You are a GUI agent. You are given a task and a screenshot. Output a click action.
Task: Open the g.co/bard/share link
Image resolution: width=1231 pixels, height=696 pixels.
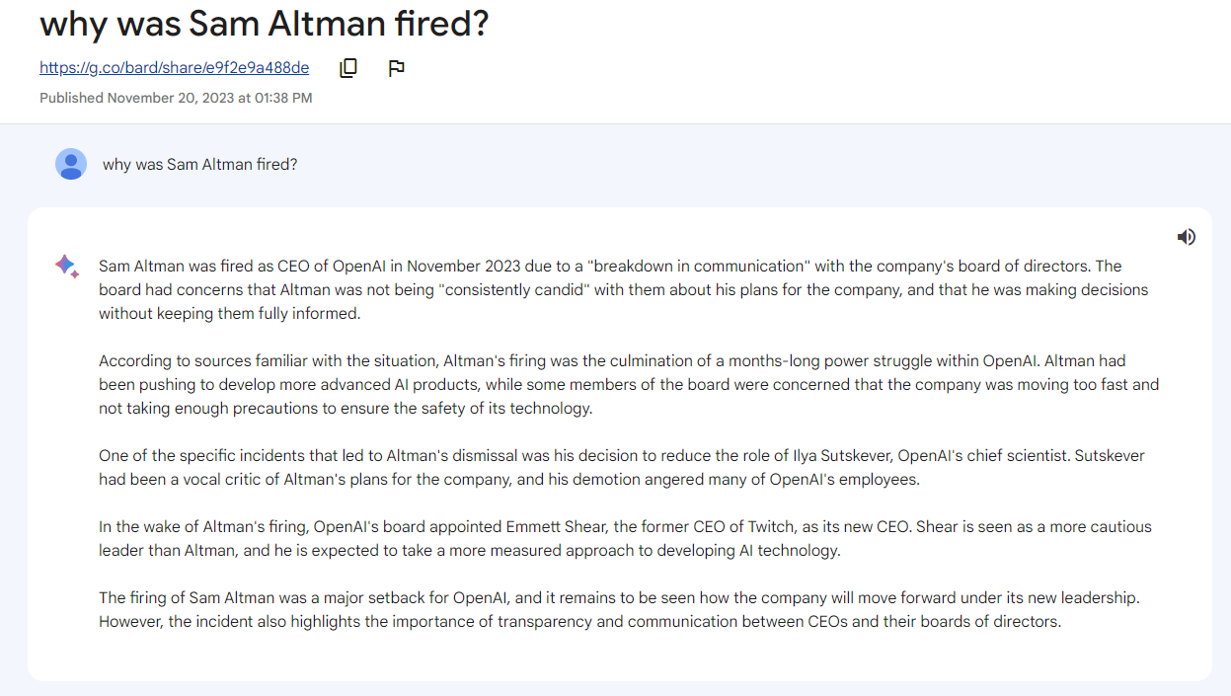tap(174, 68)
